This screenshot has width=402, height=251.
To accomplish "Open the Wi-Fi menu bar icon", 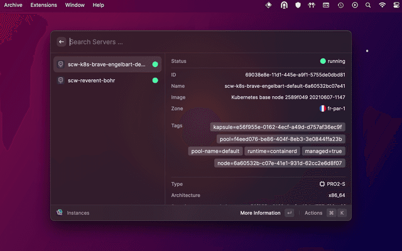I will 383,5.
